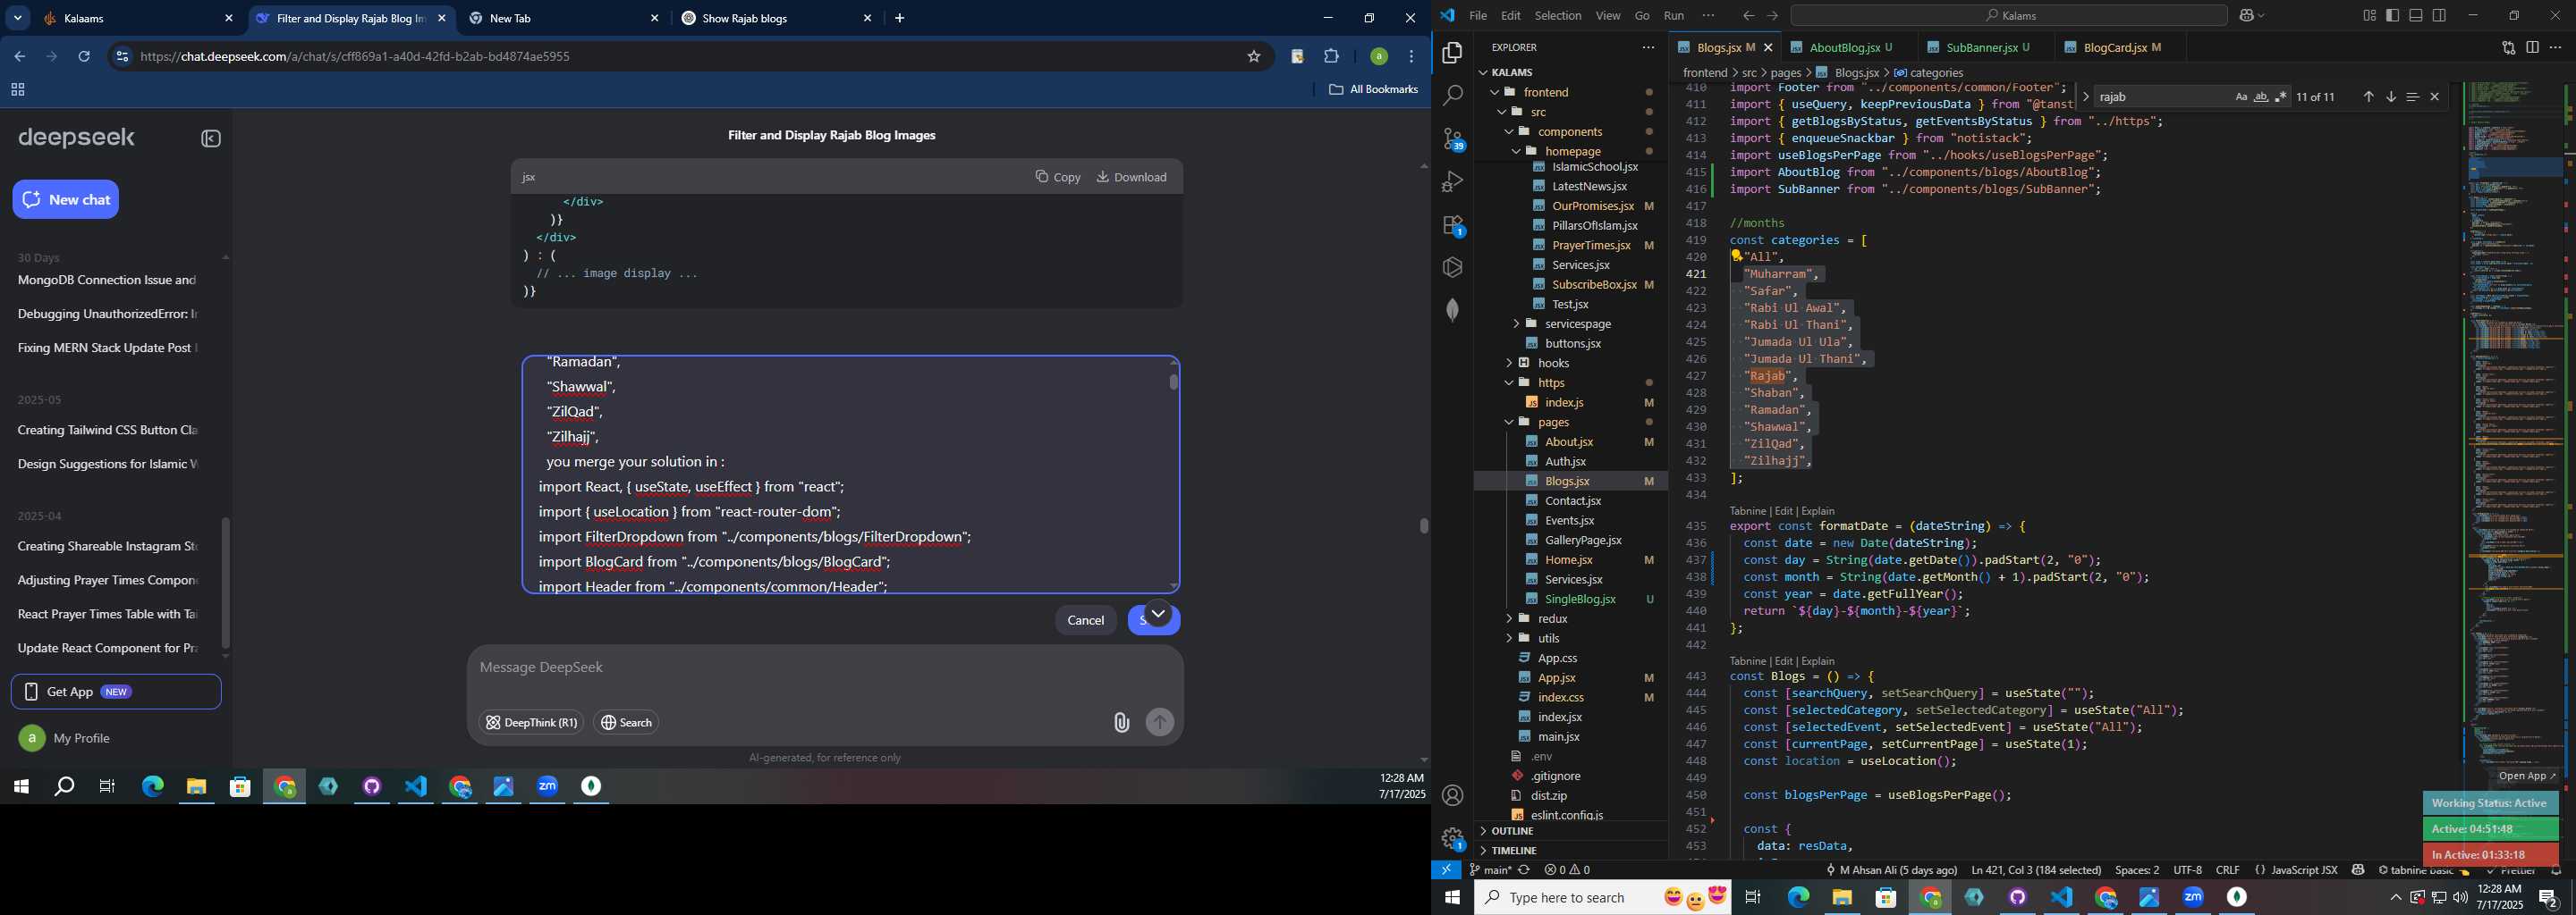Open the MongoDB leaf icon in activity bar

coord(1452,311)
